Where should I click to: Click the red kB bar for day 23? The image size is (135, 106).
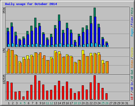click(95, 87)
